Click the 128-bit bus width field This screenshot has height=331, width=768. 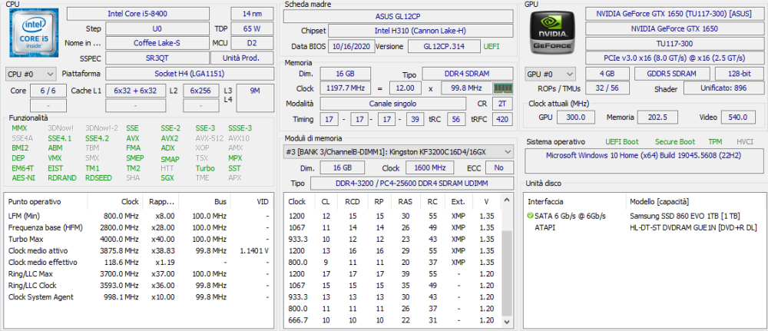[739, 74]
